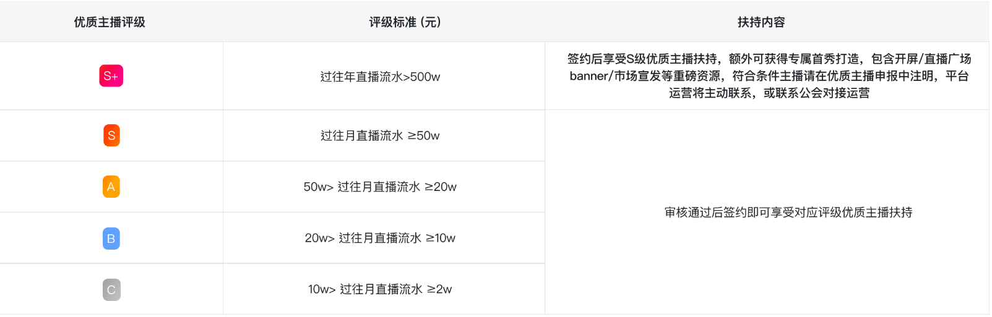Select the 10w> 过往月直播流水 ≥2w cell
The width and height of the screenshot is (992, 317).
pos(384,289)
